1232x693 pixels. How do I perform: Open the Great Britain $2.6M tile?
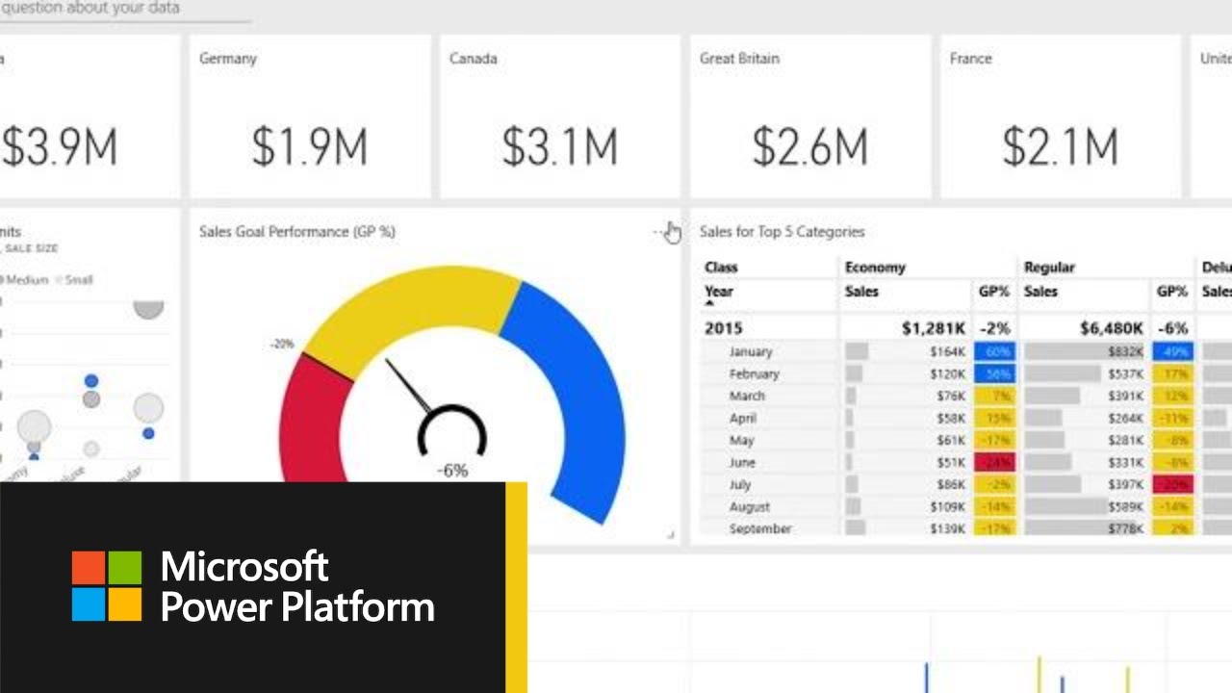810,116
